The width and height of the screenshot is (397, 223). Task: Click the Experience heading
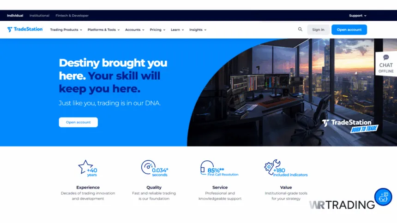pos(88,188)
